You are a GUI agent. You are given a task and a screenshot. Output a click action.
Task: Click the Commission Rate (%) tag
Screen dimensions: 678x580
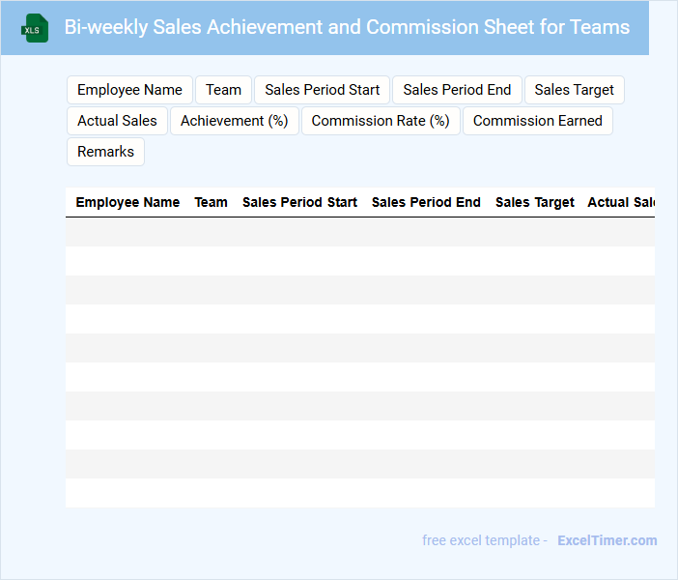coord(381,121)
